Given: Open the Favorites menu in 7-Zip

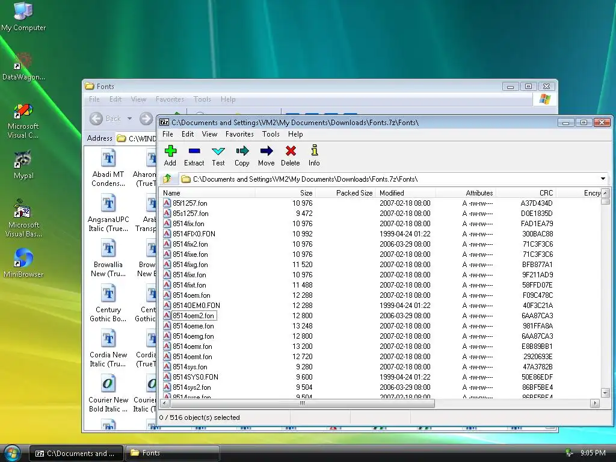Looking at the screenshot, I should coord(239,134).
